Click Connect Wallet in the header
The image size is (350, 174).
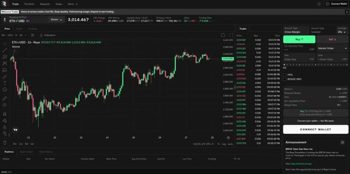click(x=336, y=4)
